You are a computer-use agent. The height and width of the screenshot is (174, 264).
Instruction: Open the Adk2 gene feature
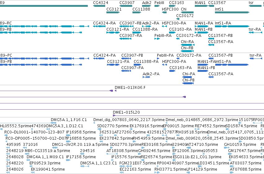tap(147, 6)
